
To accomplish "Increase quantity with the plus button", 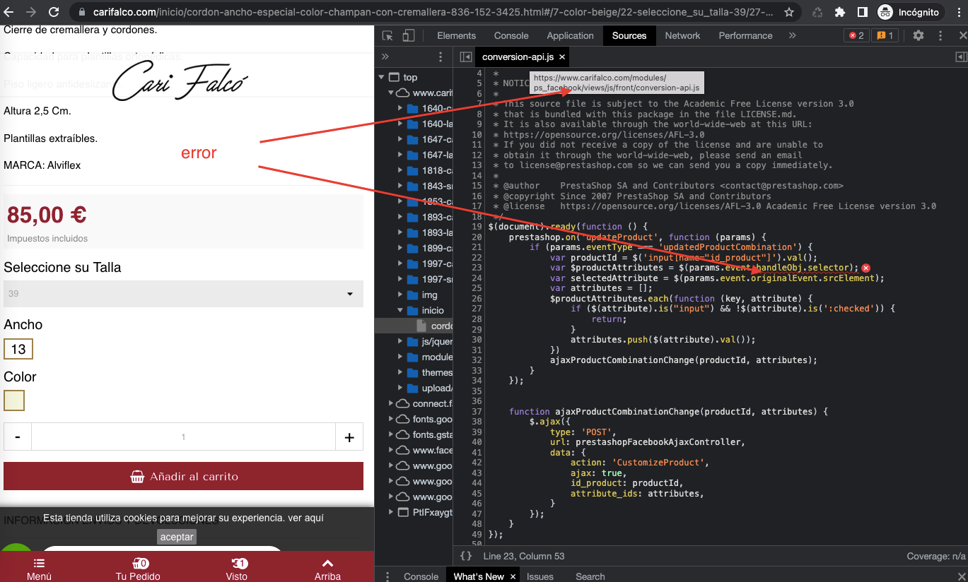I will 349,437.
